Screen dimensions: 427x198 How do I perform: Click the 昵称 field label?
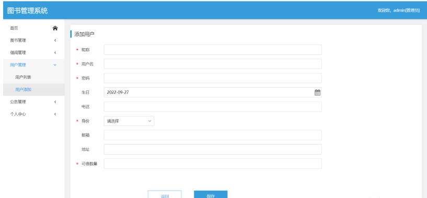86,50
